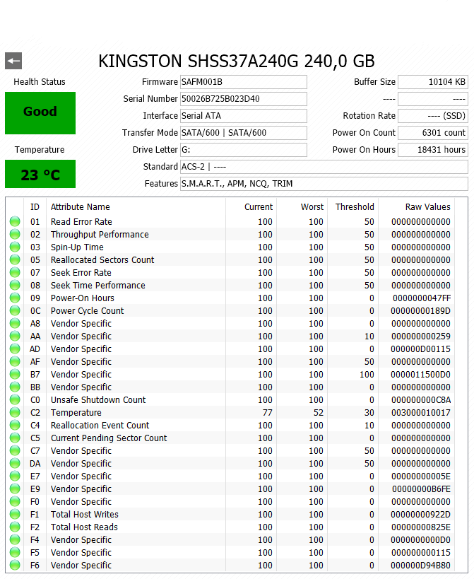
Task: Click the Firmware field SAFM001B
Action: (244, 82)
